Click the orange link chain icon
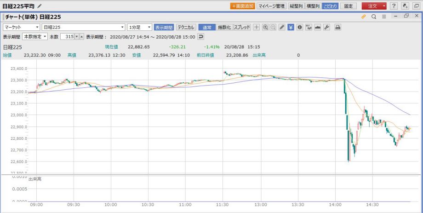 pyautogui.click(x=363, y=17)
